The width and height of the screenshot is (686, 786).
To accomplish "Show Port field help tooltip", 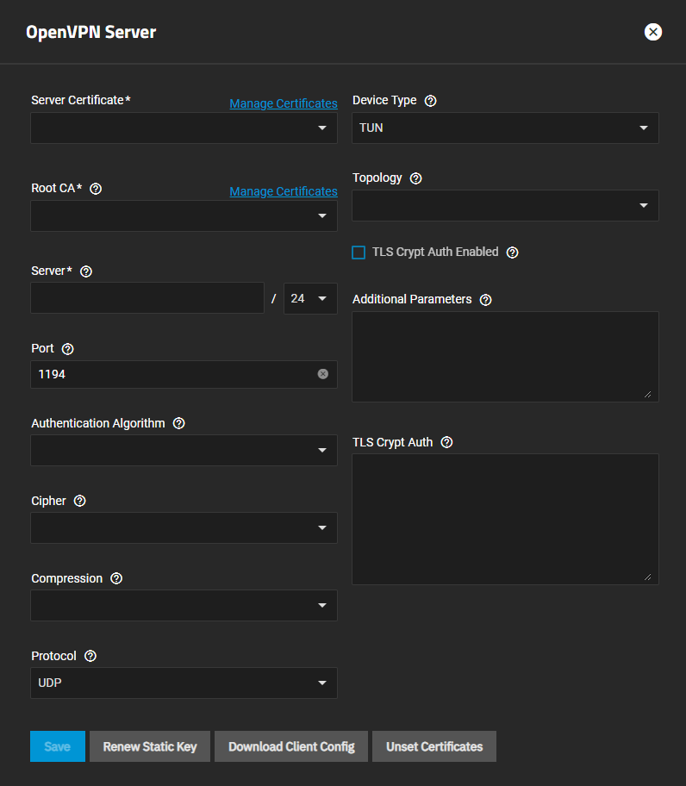I will (67, 349).
